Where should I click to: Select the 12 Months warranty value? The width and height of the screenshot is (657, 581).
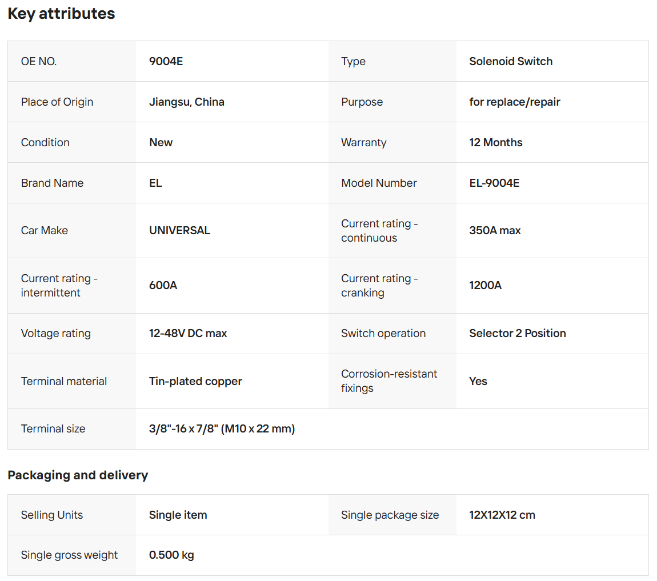(495, 142)
